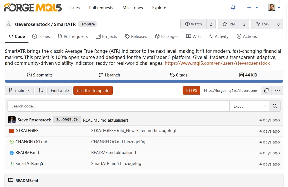Watch the repository
This screenshot has width=288, height=187.
click(x=193, y=24)
